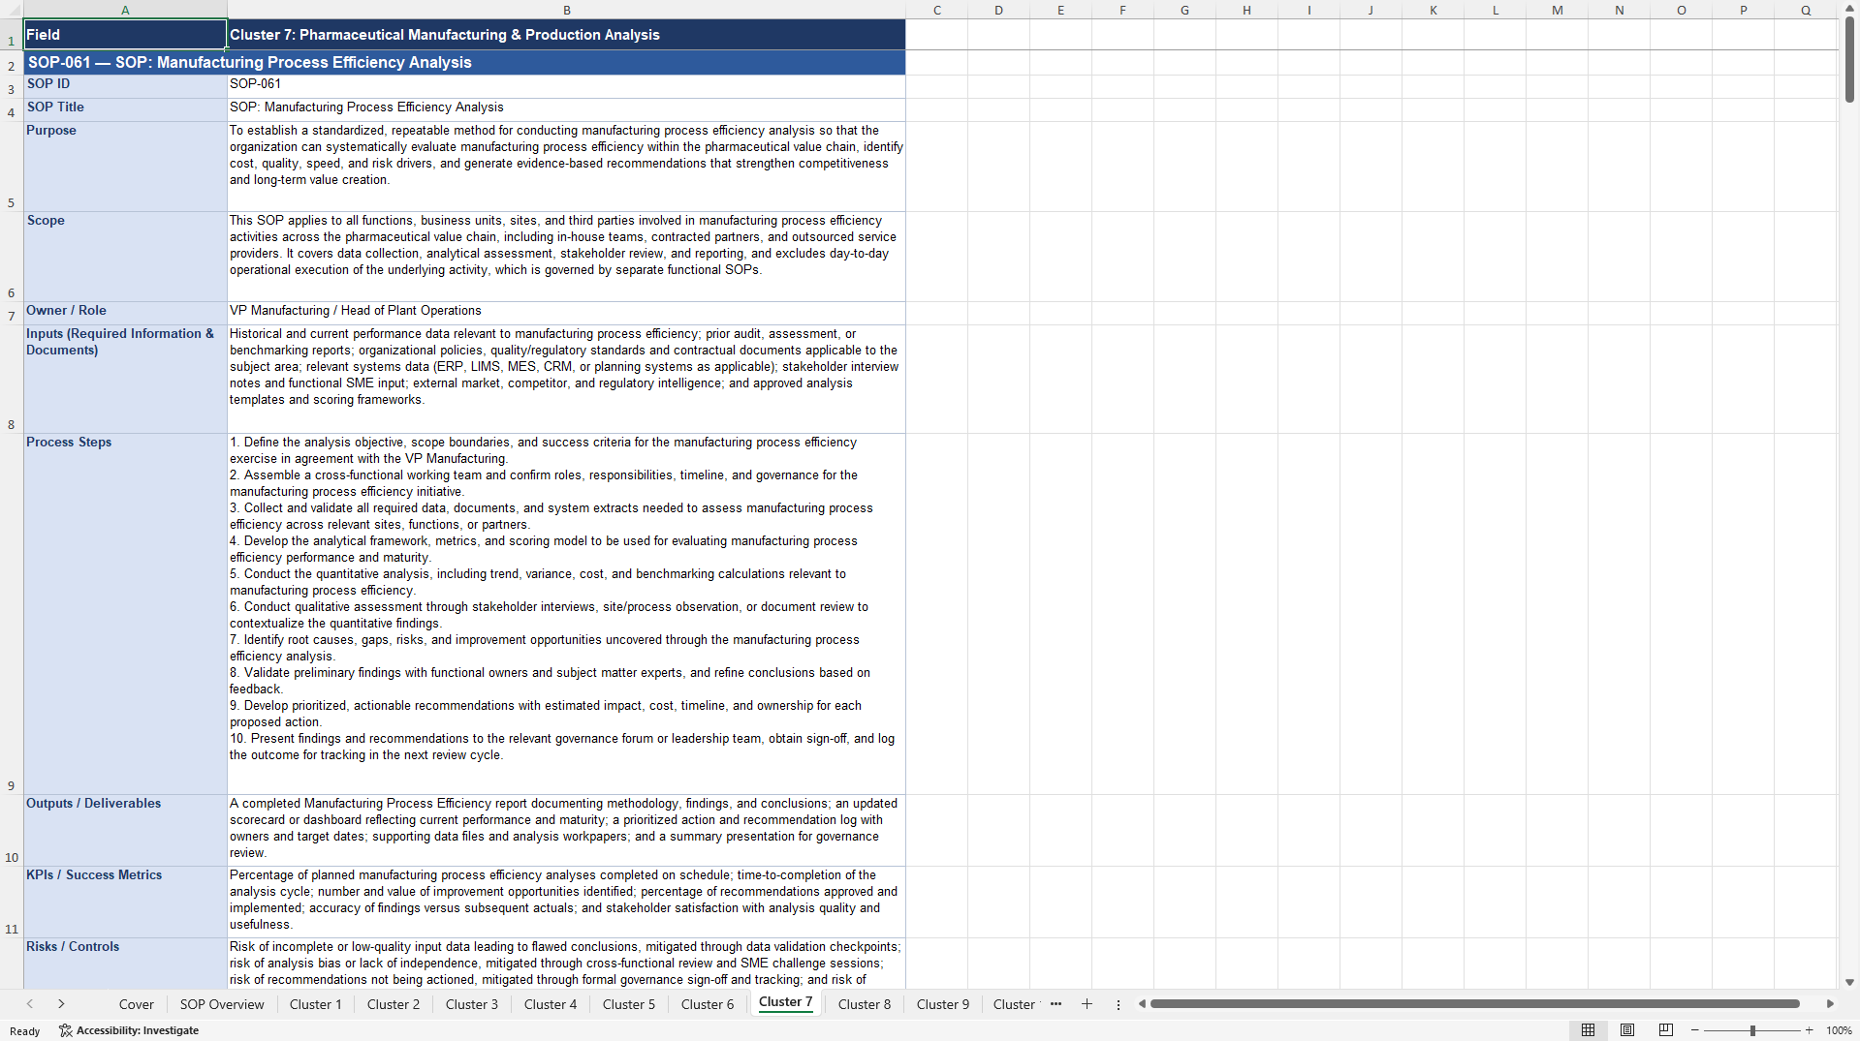The width and height of the screenshot is (1860, 1041).
Task: Select the 'KPIs / Success Metrics' cell
Action: pos(125,902)
